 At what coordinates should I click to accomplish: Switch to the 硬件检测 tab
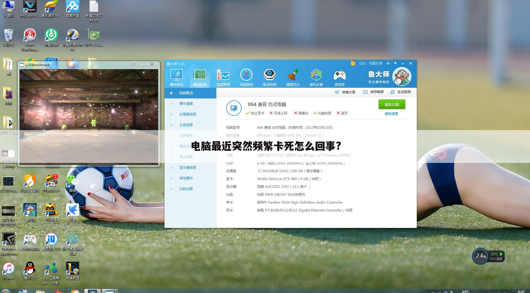[x=200, y=76]
